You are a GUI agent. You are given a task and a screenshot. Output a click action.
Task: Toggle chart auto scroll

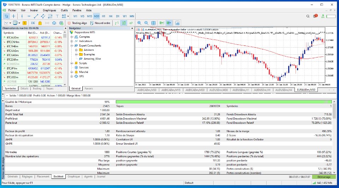[x=161, y=23]
